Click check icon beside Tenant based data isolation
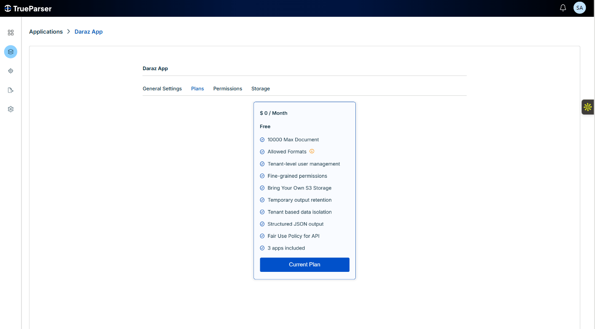The image size is (595, 329). [x=262, y=212]
